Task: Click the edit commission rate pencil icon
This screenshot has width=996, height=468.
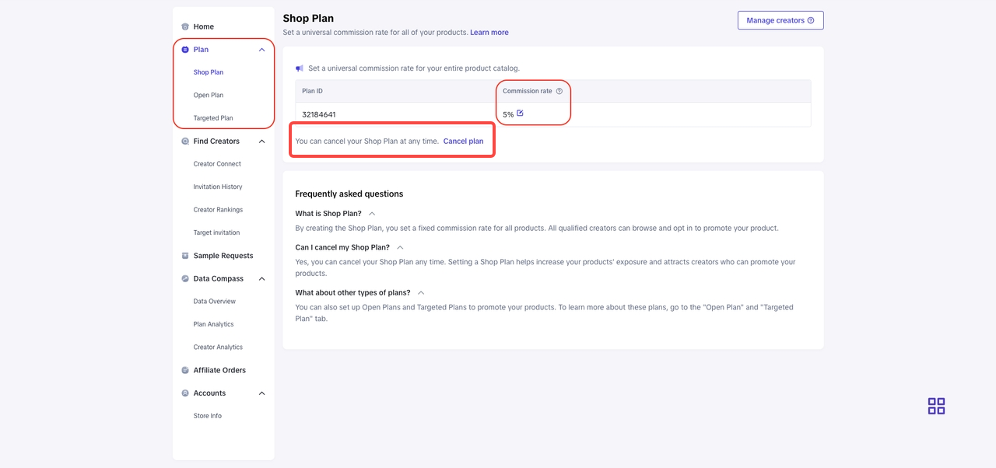Action: 520,114
